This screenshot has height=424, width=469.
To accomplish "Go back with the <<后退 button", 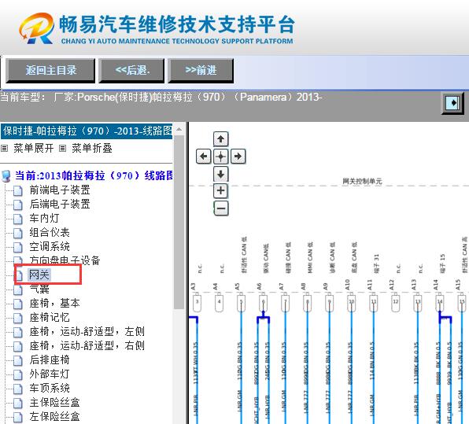I will (x=131, y=71).
